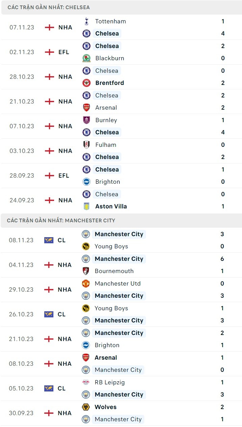Click the Brentford club crest icon
The width and height of the screenshot is (242, 427).
point(87,83)
